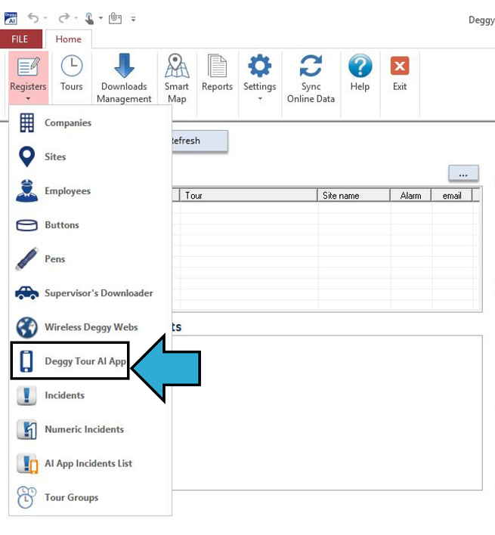
Task: Open Supervisor's Downloader entry
Action: tap(91, 293)
